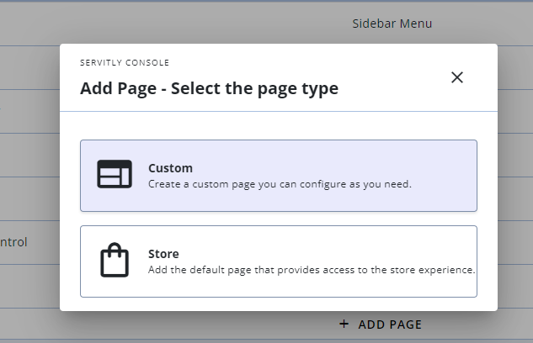Click "Add the default page" description text
This screenshot has height=343, width=533.
coord(312,270)
